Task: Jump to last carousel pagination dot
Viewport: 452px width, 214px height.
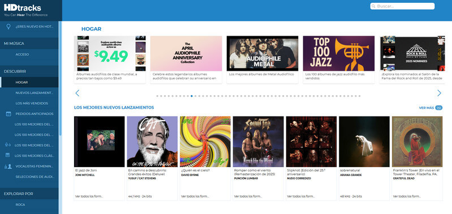Action: click(359, 96)
